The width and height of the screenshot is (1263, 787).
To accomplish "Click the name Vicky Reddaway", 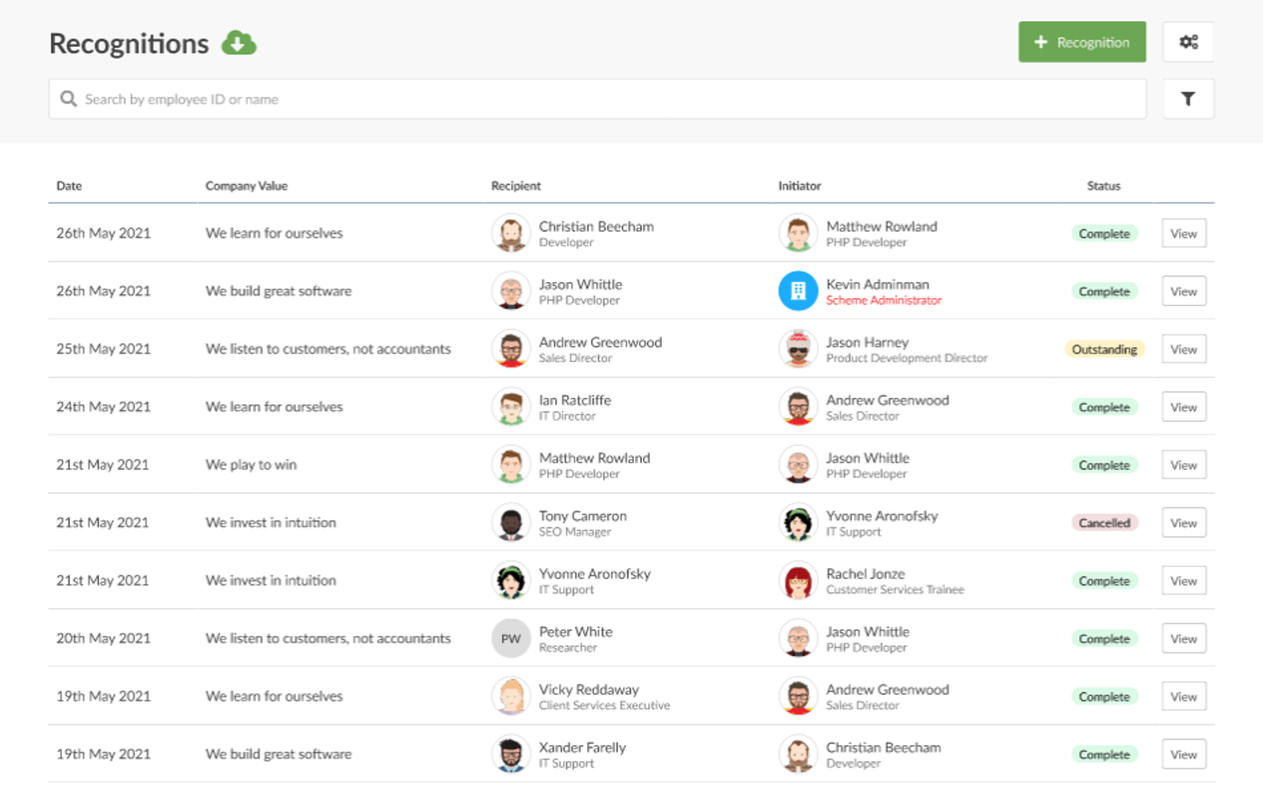I will click(x=589, y=689).
